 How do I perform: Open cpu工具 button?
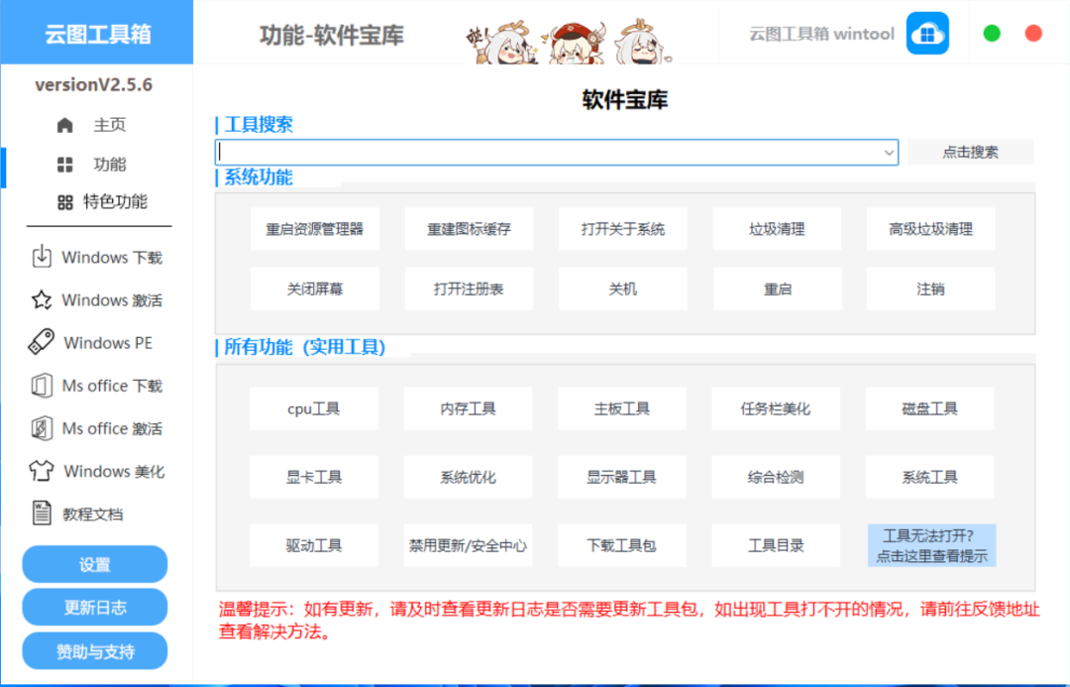click(314, 409)
